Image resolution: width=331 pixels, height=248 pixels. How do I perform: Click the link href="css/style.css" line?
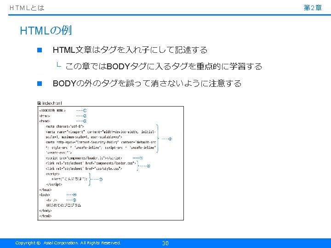click(x=84, y=169)
